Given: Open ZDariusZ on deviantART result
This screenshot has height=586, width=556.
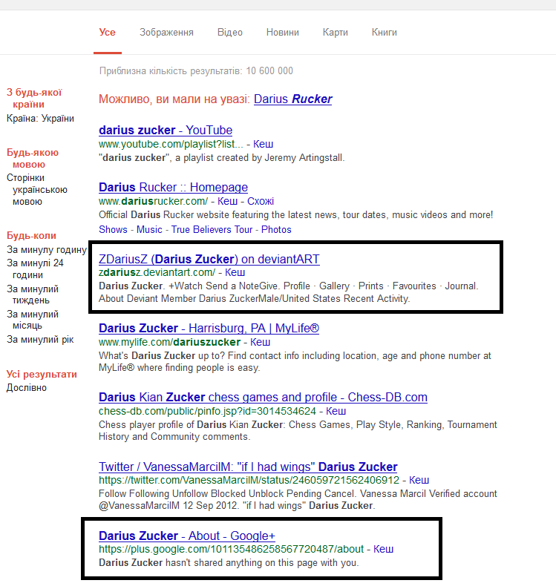Looking at the screenshot, I should point(209,259).
